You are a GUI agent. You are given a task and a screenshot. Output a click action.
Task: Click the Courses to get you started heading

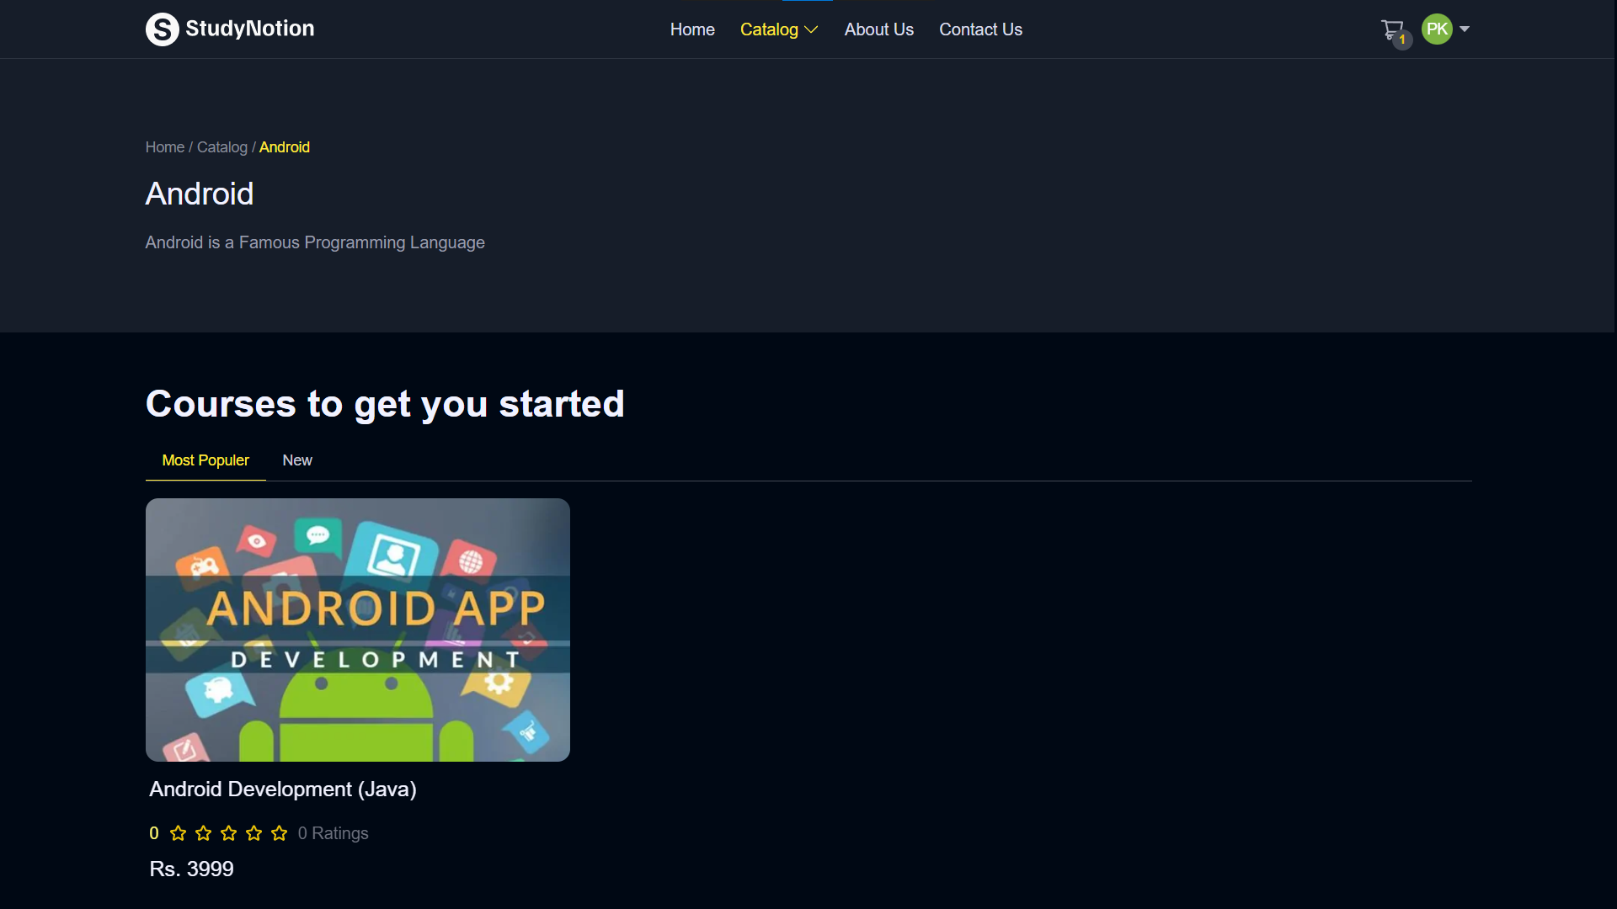385,404
